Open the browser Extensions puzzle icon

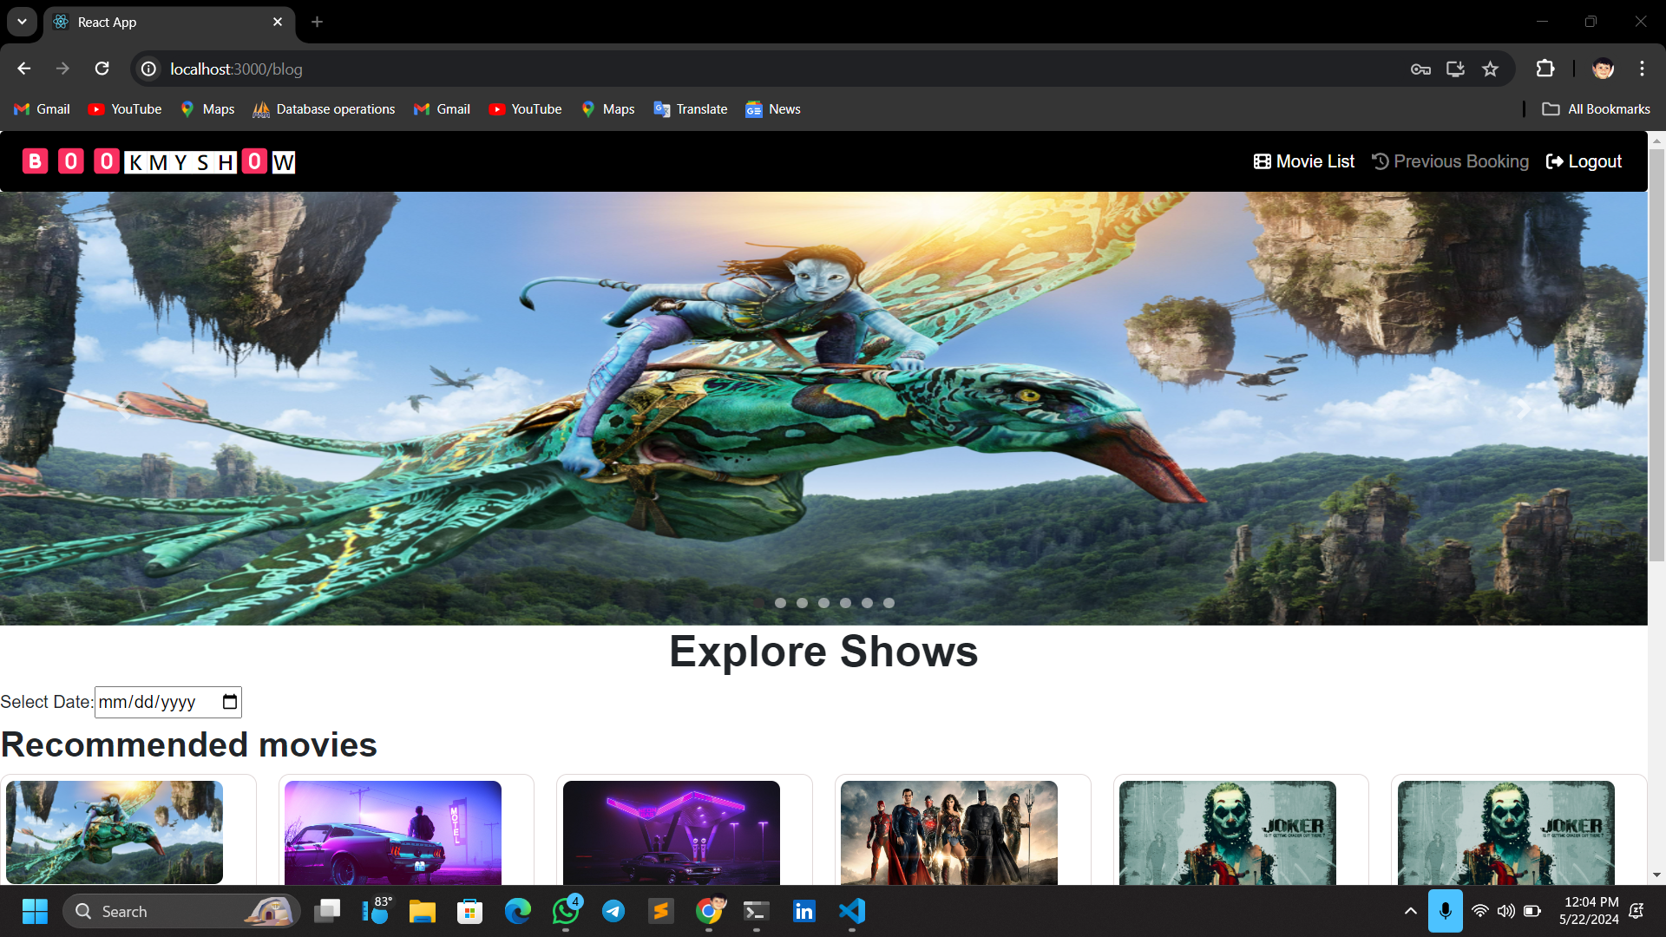pyautogui.click(x=1545, y=69)
